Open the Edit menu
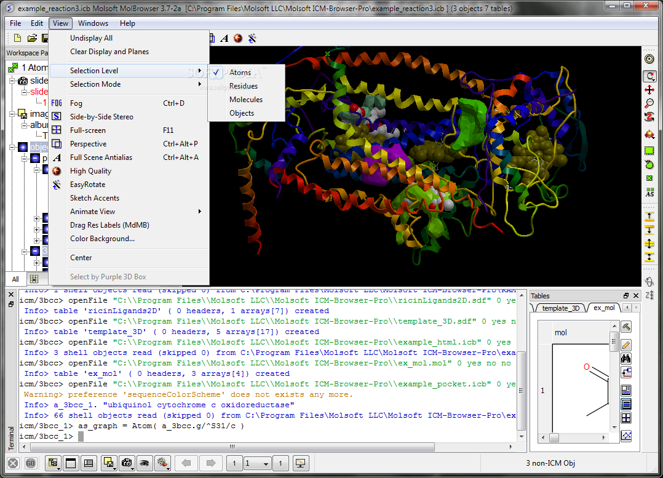 click(37, 23)
